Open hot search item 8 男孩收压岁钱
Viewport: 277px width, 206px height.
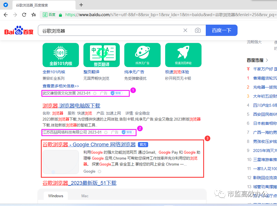[265, 141]
